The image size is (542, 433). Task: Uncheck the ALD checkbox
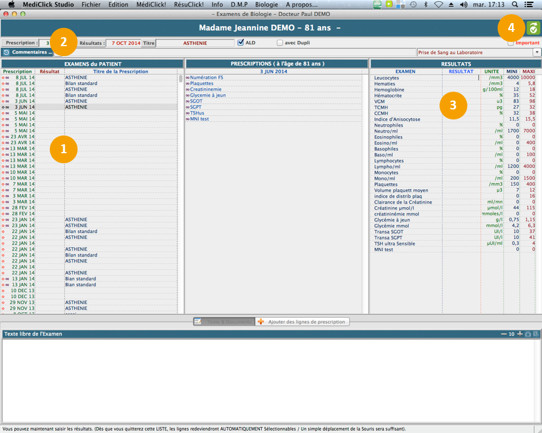240,43
